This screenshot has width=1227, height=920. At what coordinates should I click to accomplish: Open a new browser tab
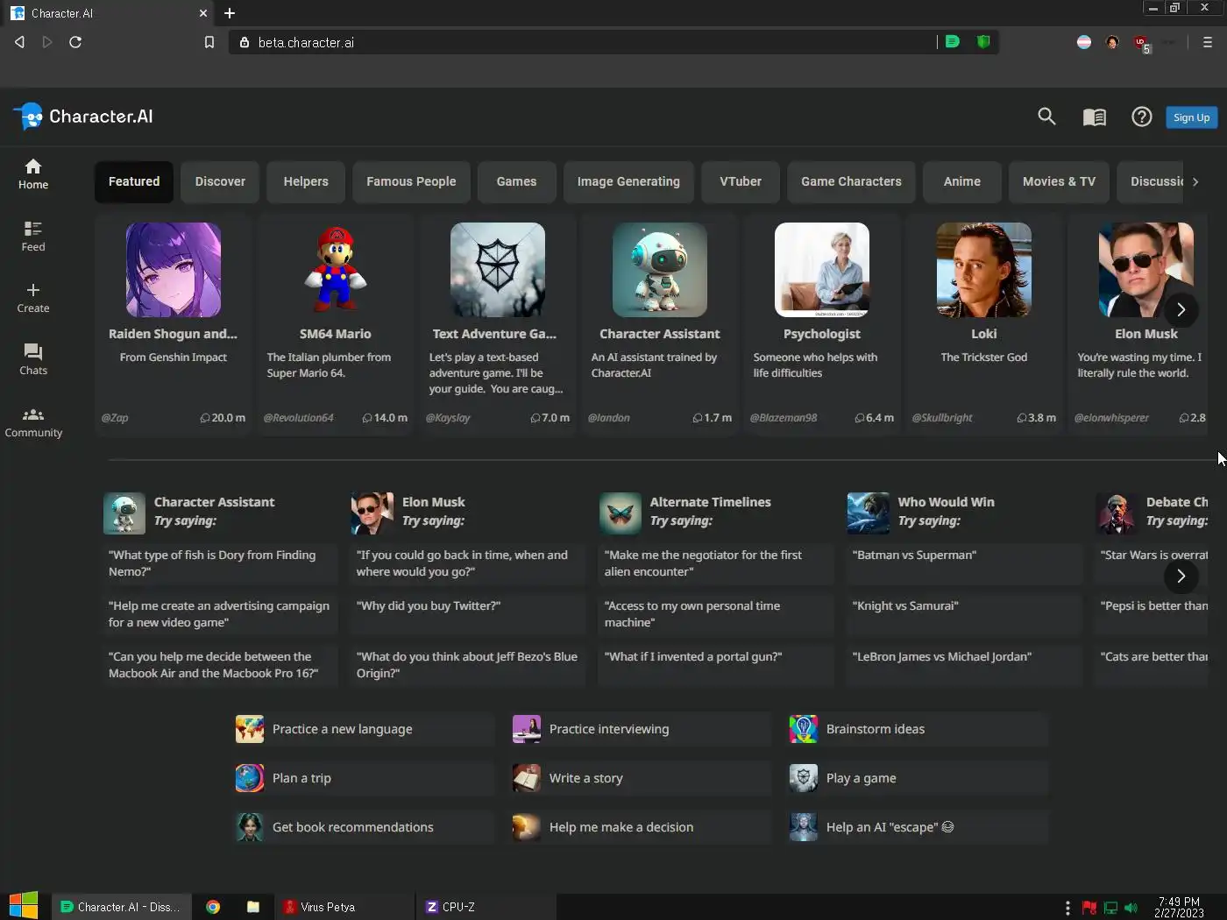(230, 13)
